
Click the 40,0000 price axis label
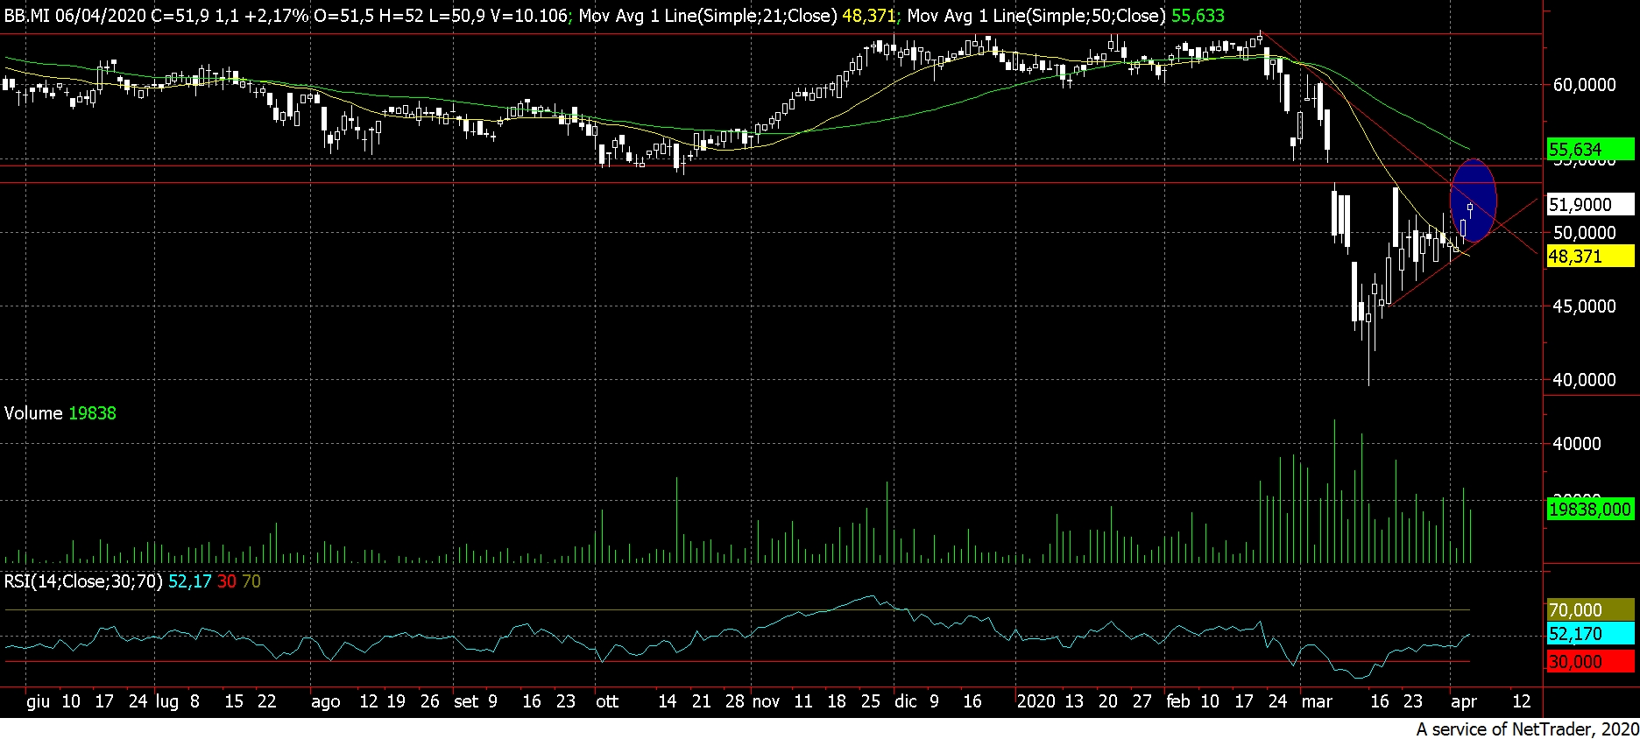tap(1584, 380)
